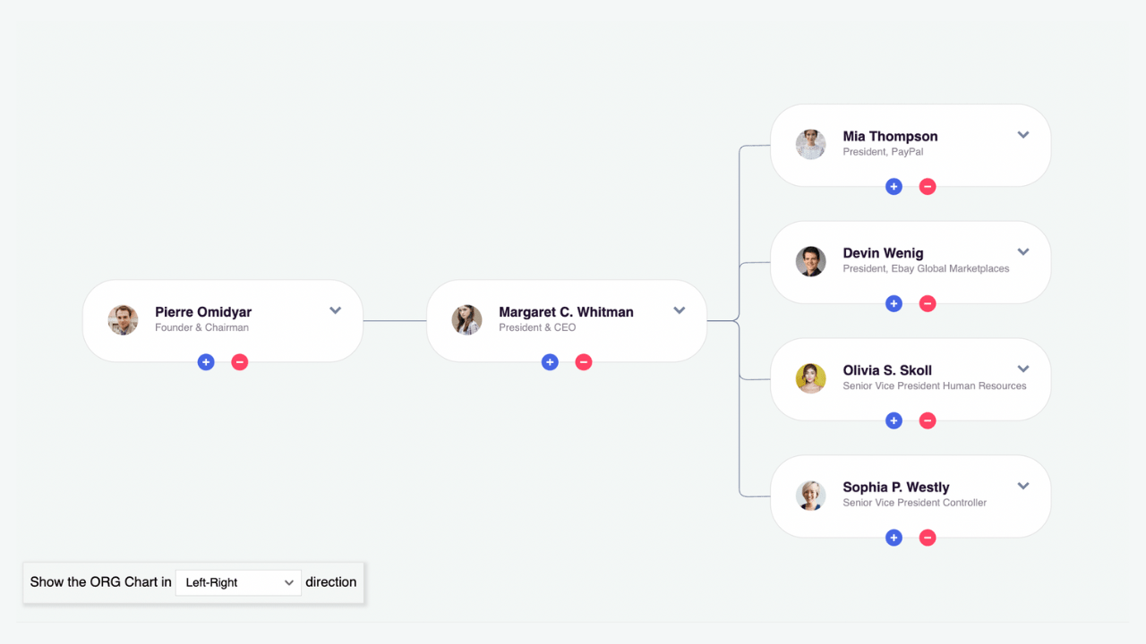
Task: Click the 'Founder & Chairman' title text
Action: tap(201, 328)
